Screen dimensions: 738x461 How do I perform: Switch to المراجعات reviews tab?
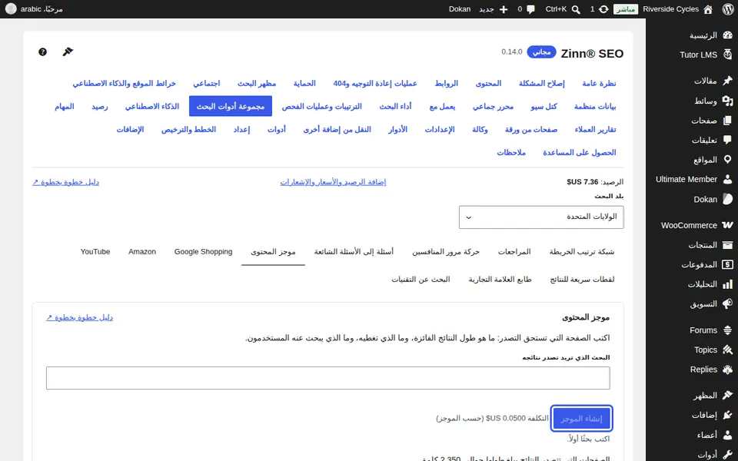point(514,252)
